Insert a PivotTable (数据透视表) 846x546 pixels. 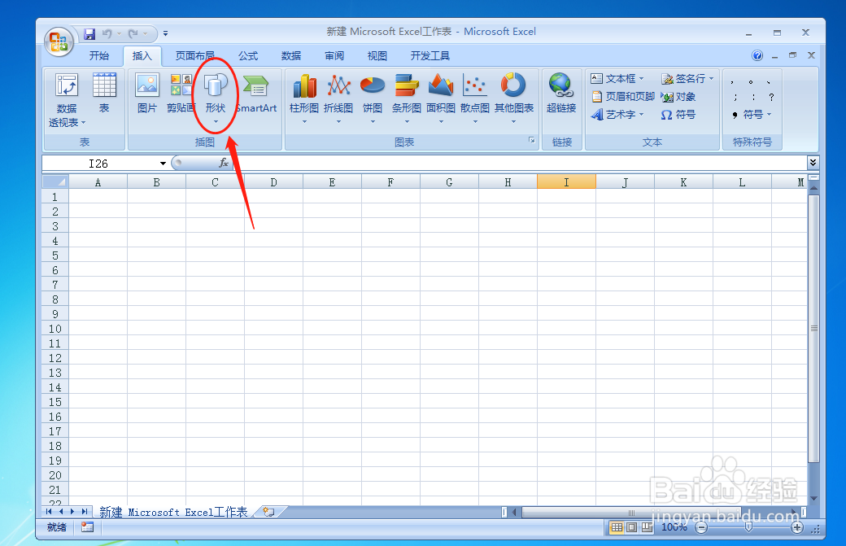tap(67, 101)
